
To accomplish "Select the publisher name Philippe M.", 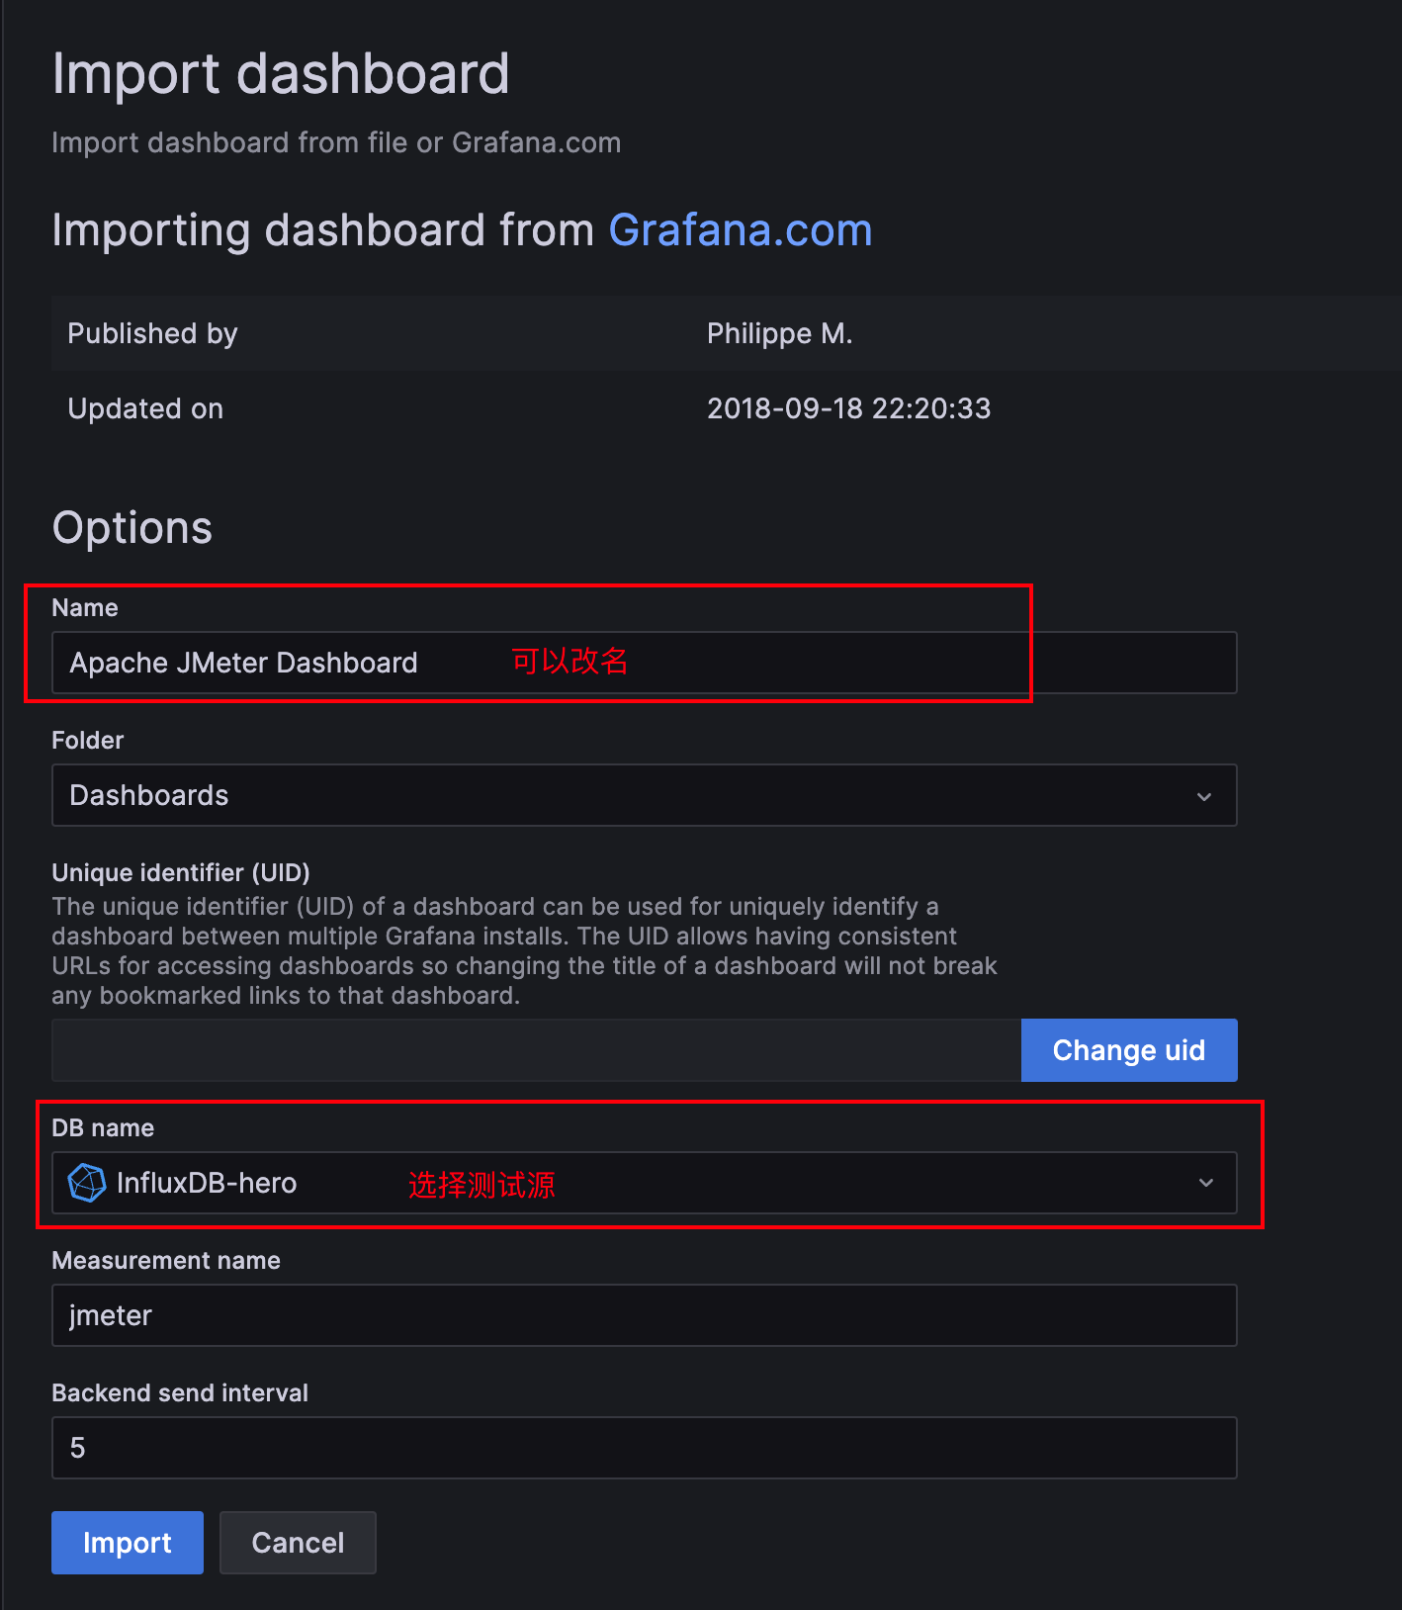I will coord(779,334).
